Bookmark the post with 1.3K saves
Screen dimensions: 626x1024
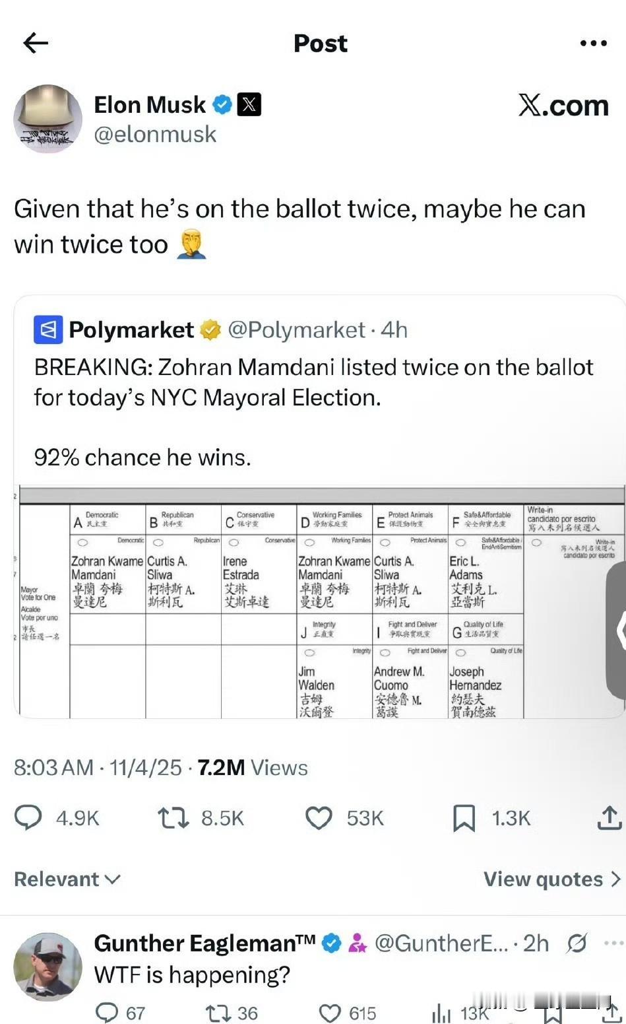tap(464, 818)
